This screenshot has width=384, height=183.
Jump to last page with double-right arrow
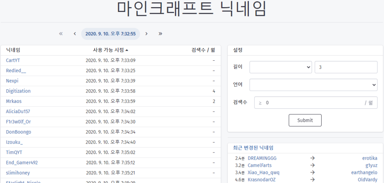tap(161, 33)
